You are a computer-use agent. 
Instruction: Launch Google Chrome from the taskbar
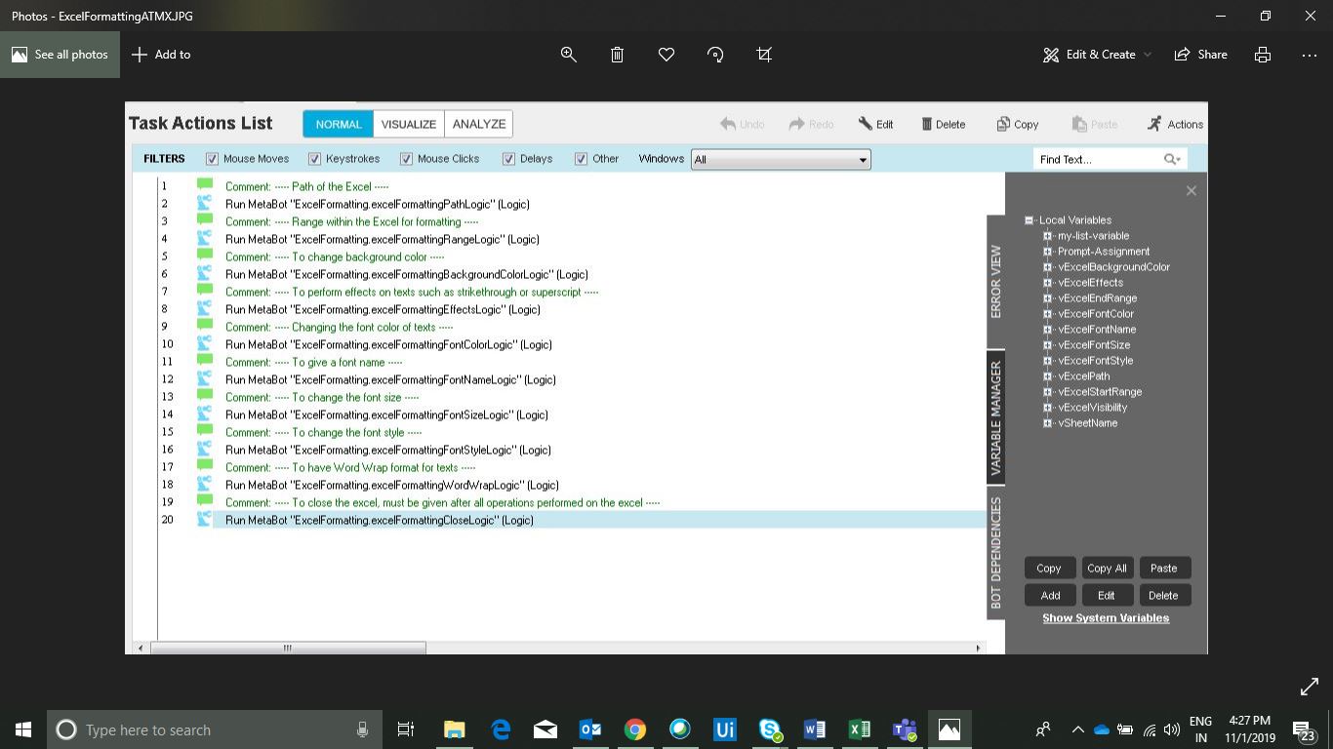click(635, 729)
